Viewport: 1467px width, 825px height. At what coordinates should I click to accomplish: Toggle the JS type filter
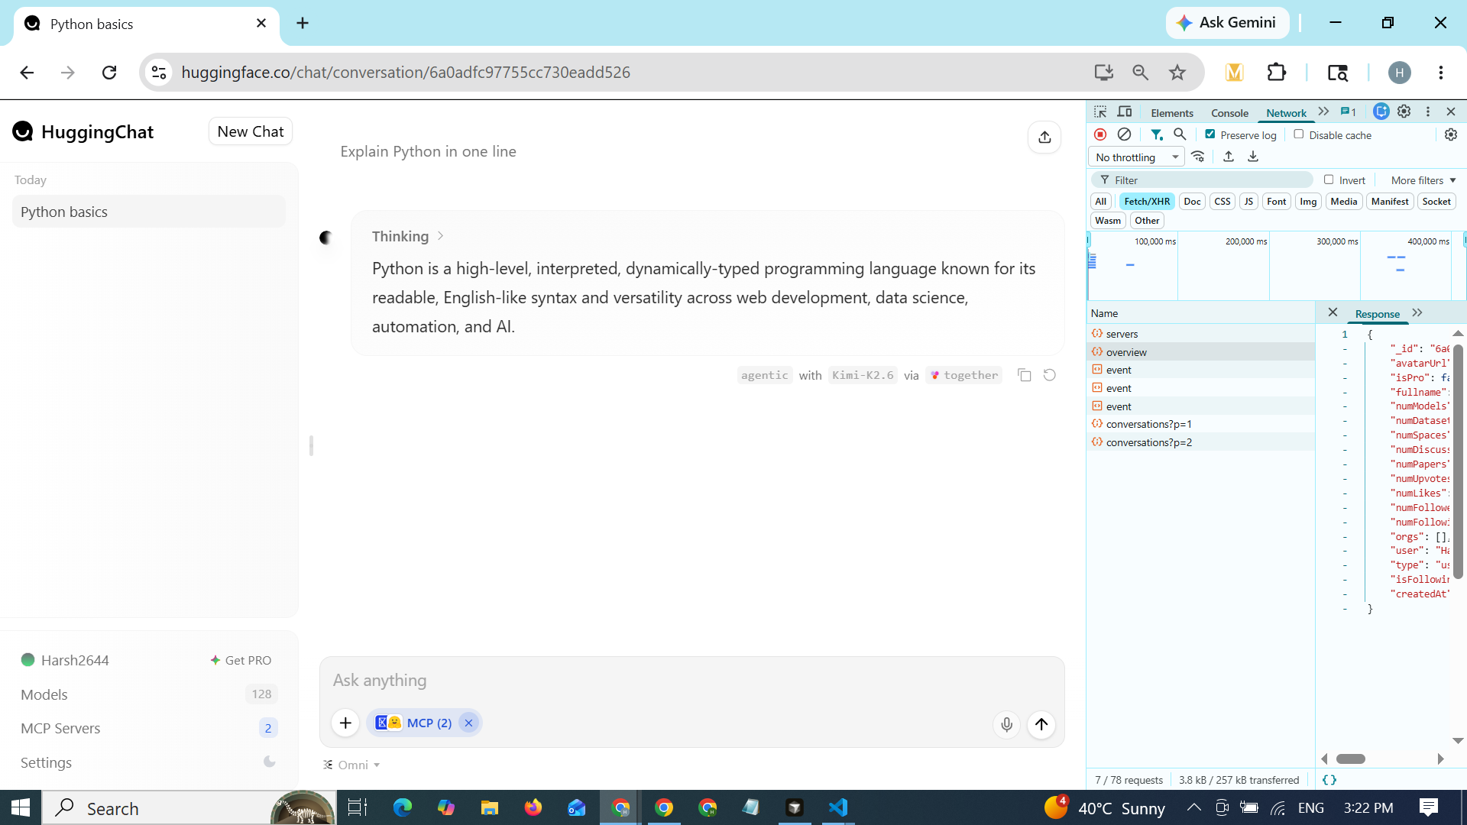click(1248, 202)
